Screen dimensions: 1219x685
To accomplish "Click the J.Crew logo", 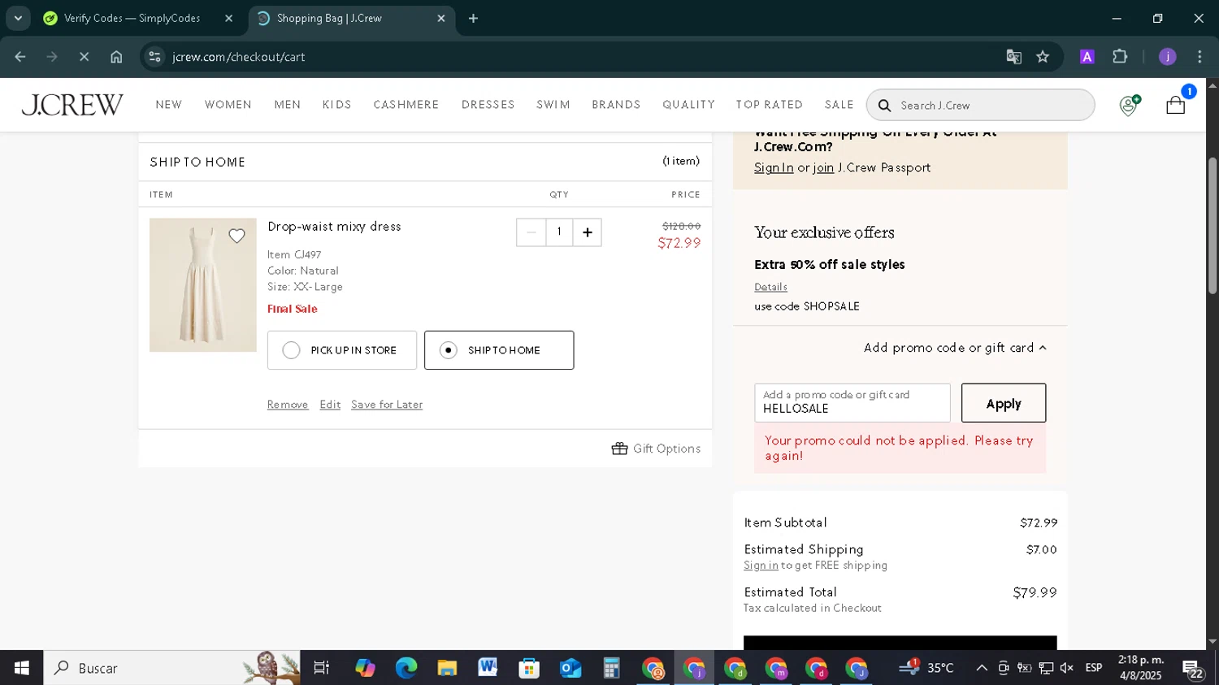I will tap(72, 105).
